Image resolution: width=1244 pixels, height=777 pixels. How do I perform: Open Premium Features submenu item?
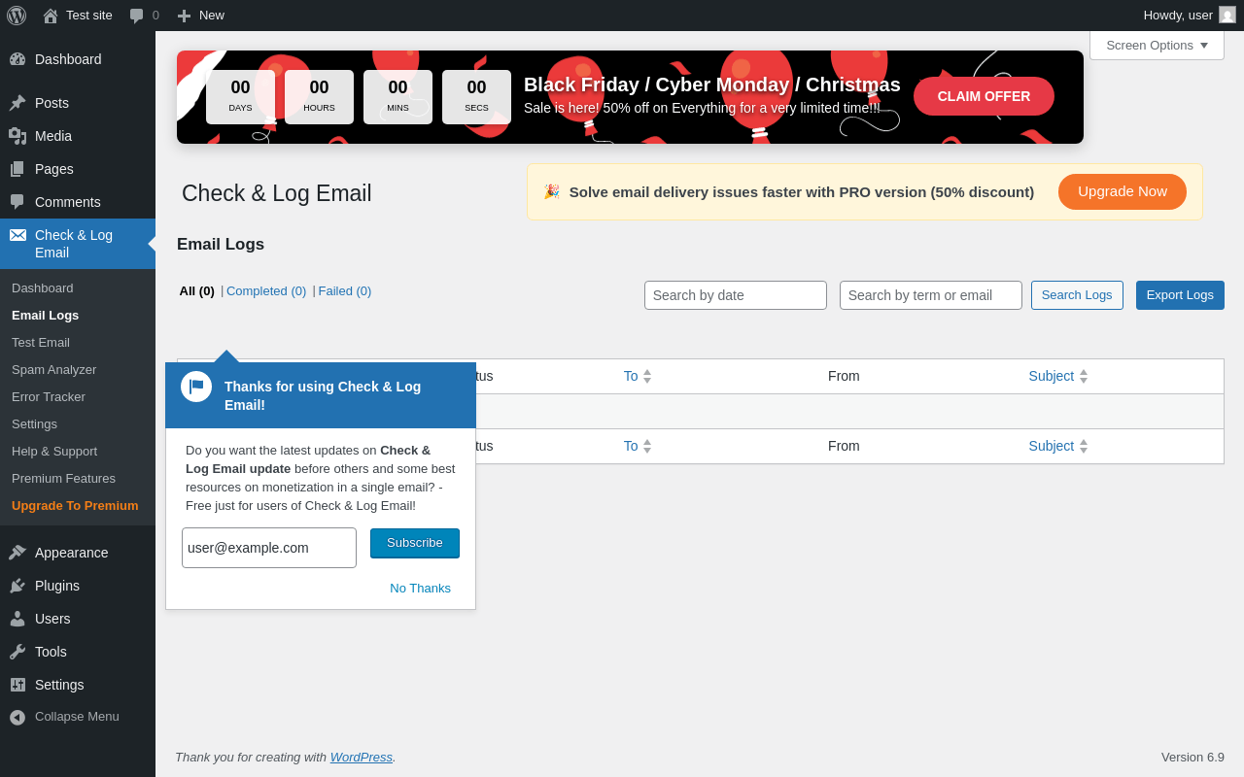(63, 479)
